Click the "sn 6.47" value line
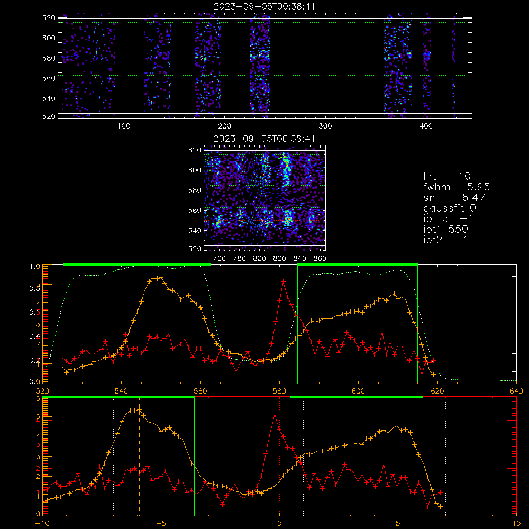This screenshot has width=529, height=529. (x=454, y=197)
